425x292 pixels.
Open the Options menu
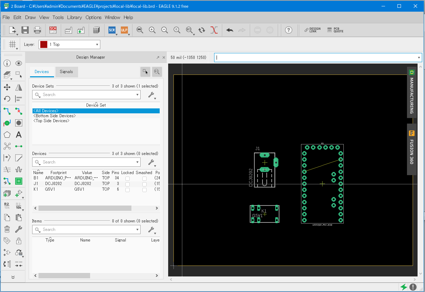coord(94,17)
